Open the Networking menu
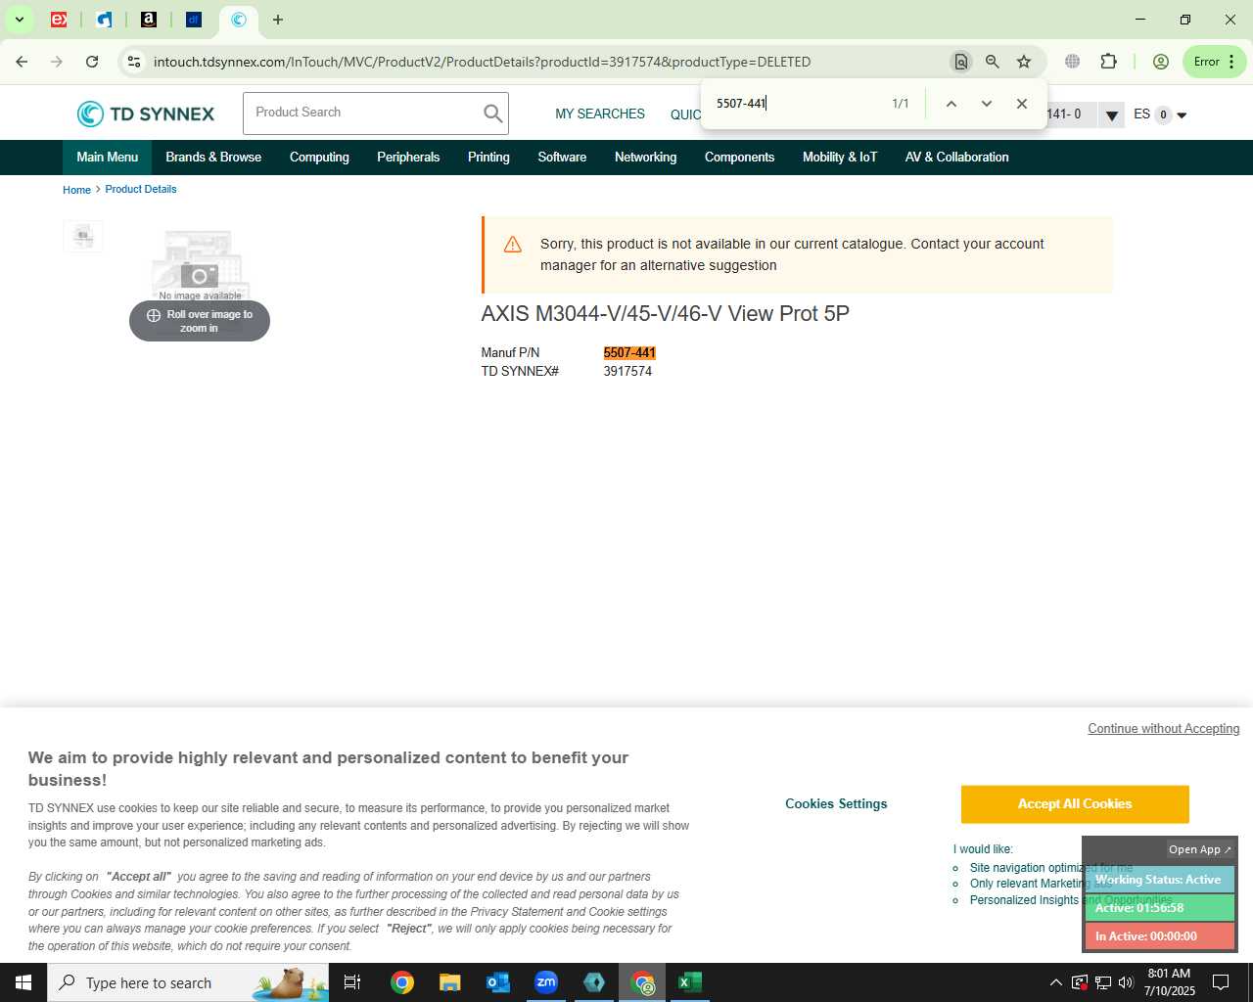 point(645,158)
